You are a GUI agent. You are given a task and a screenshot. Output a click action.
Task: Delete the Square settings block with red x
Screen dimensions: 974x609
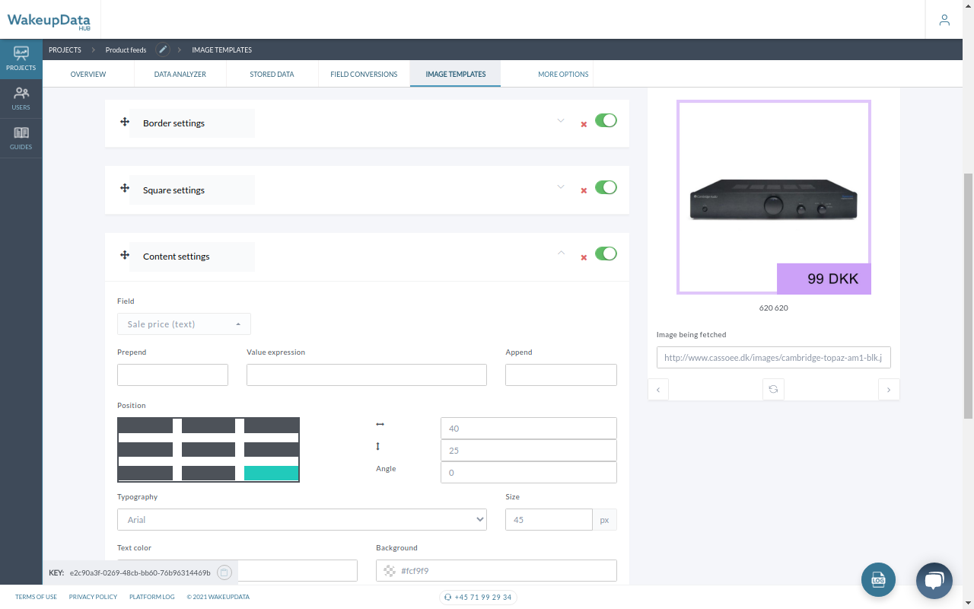(x=584, y=190)
